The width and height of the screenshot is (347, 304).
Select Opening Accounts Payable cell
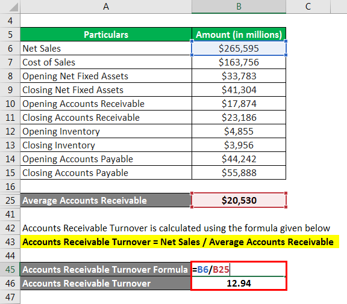(x=106, y=159)
